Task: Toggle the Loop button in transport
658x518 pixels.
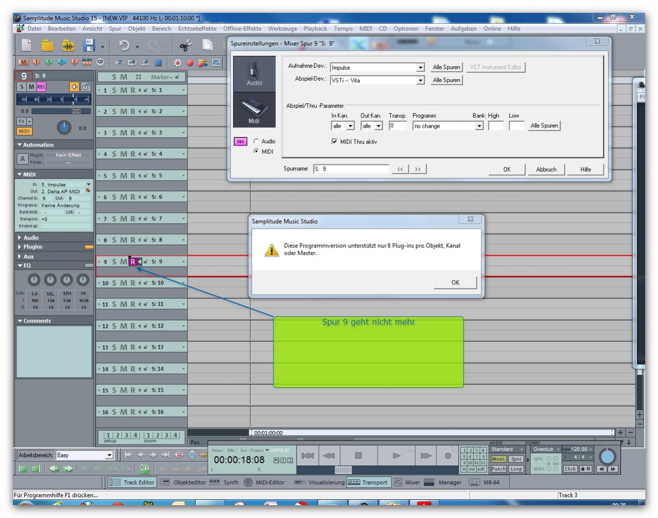Action: (x=516, y=469)
